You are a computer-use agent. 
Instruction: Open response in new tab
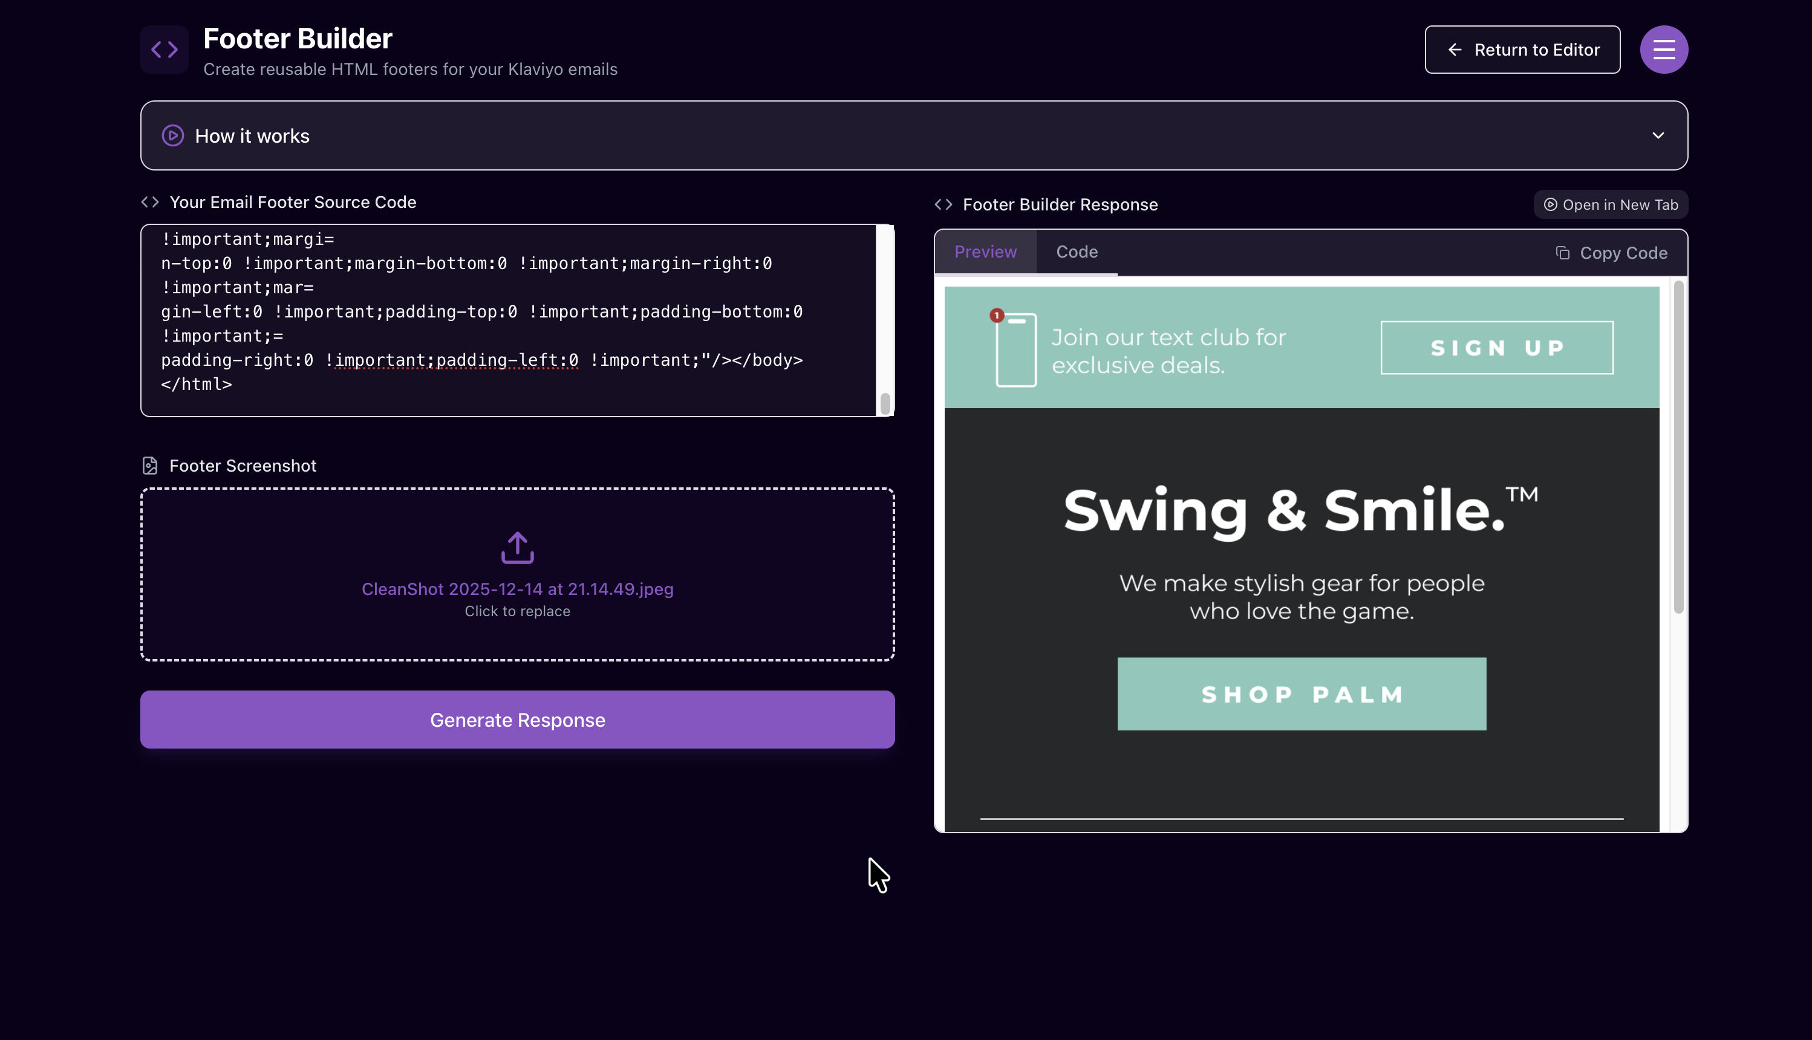(1611, 204)
